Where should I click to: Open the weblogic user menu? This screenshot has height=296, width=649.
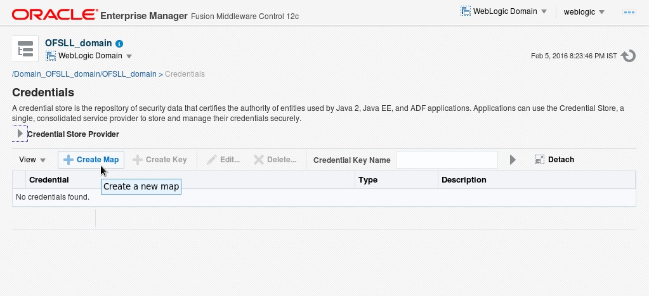(584, 12)
